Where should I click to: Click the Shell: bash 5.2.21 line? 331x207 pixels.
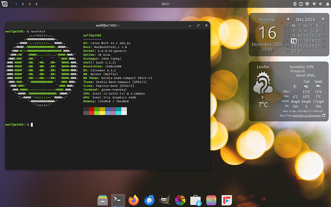(100, 62)
